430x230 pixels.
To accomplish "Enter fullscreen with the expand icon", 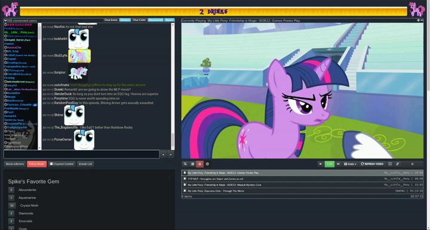I will click(x=390, y=164).
